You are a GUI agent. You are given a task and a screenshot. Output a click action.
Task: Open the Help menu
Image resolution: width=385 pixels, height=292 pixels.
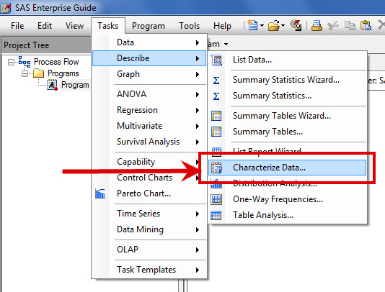[x=222, y=26]
